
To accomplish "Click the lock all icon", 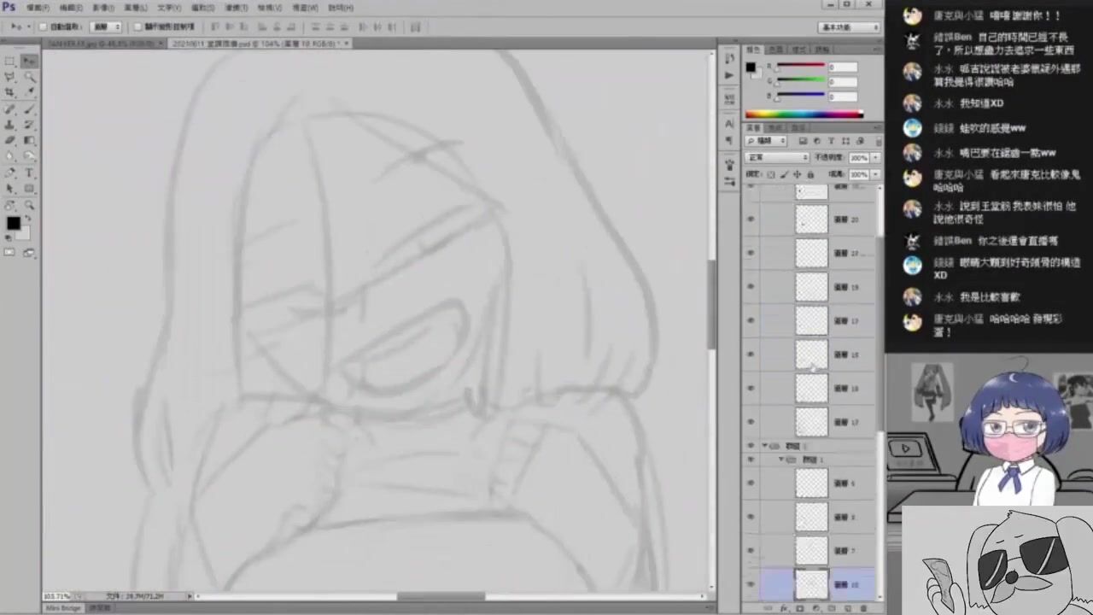I will click(810, 174).
